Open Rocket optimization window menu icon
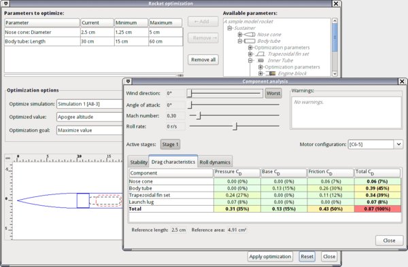 [6, 3]
